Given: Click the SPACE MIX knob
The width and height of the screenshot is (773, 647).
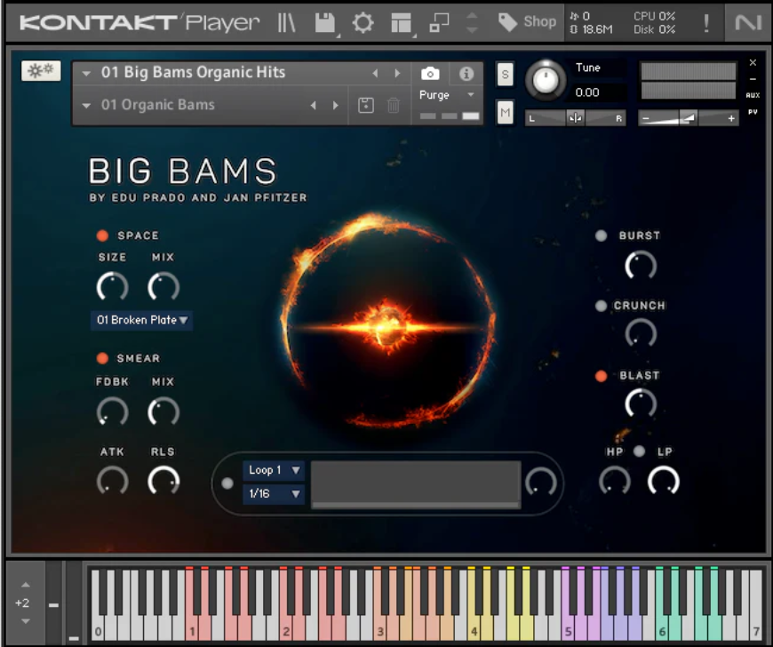Looking at the screenshot, I should click(163, 287).
